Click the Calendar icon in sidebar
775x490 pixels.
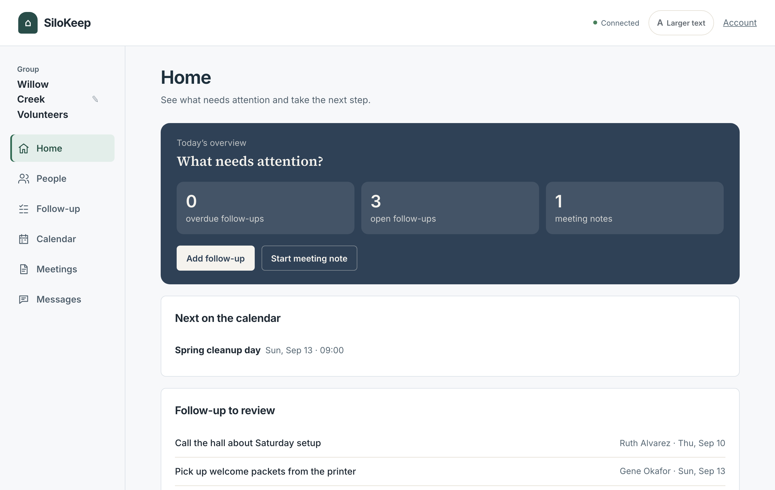(x=23, y=239)
